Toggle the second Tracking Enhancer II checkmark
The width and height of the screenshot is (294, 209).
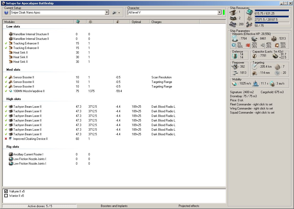(x=6, y=48)
